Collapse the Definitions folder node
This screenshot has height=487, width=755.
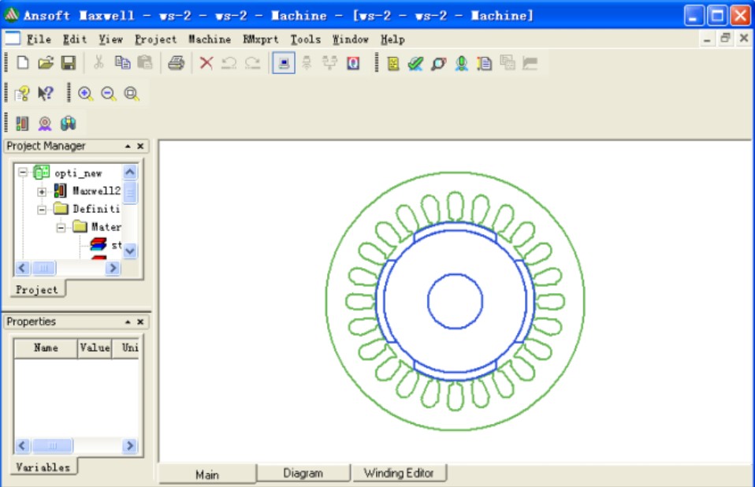tap(42, 210)
